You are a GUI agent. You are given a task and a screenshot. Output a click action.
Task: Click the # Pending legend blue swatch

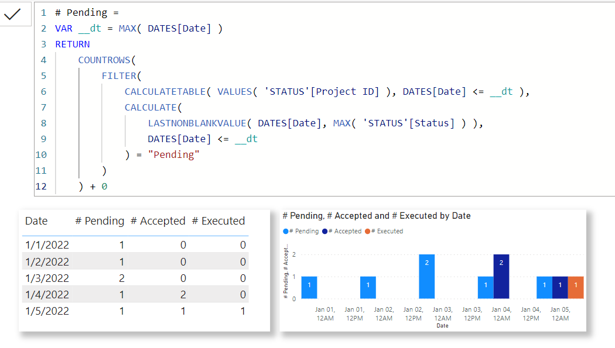coord(286,232)
